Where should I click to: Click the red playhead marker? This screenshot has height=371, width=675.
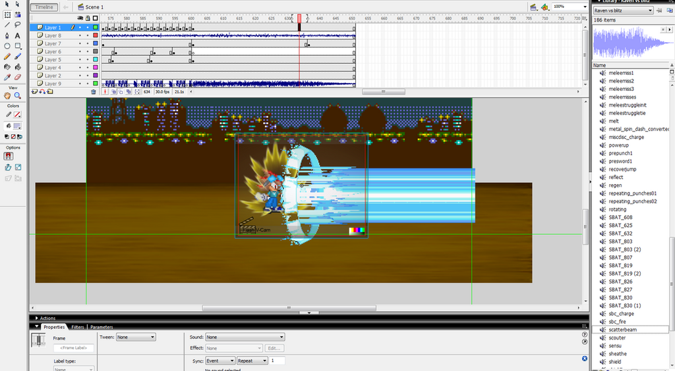click(x=299, y=18)
